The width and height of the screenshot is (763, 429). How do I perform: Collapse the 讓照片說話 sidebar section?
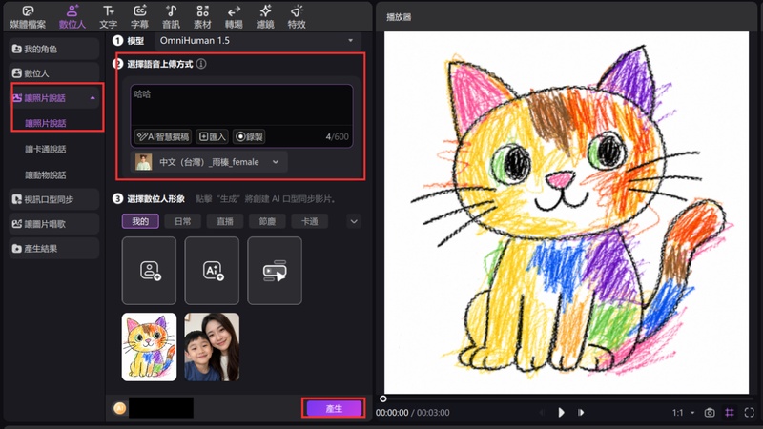(93, 98)
